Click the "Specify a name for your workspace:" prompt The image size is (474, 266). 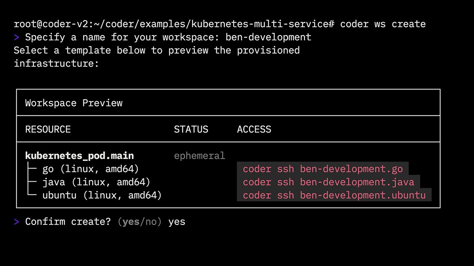pos(122,38)
